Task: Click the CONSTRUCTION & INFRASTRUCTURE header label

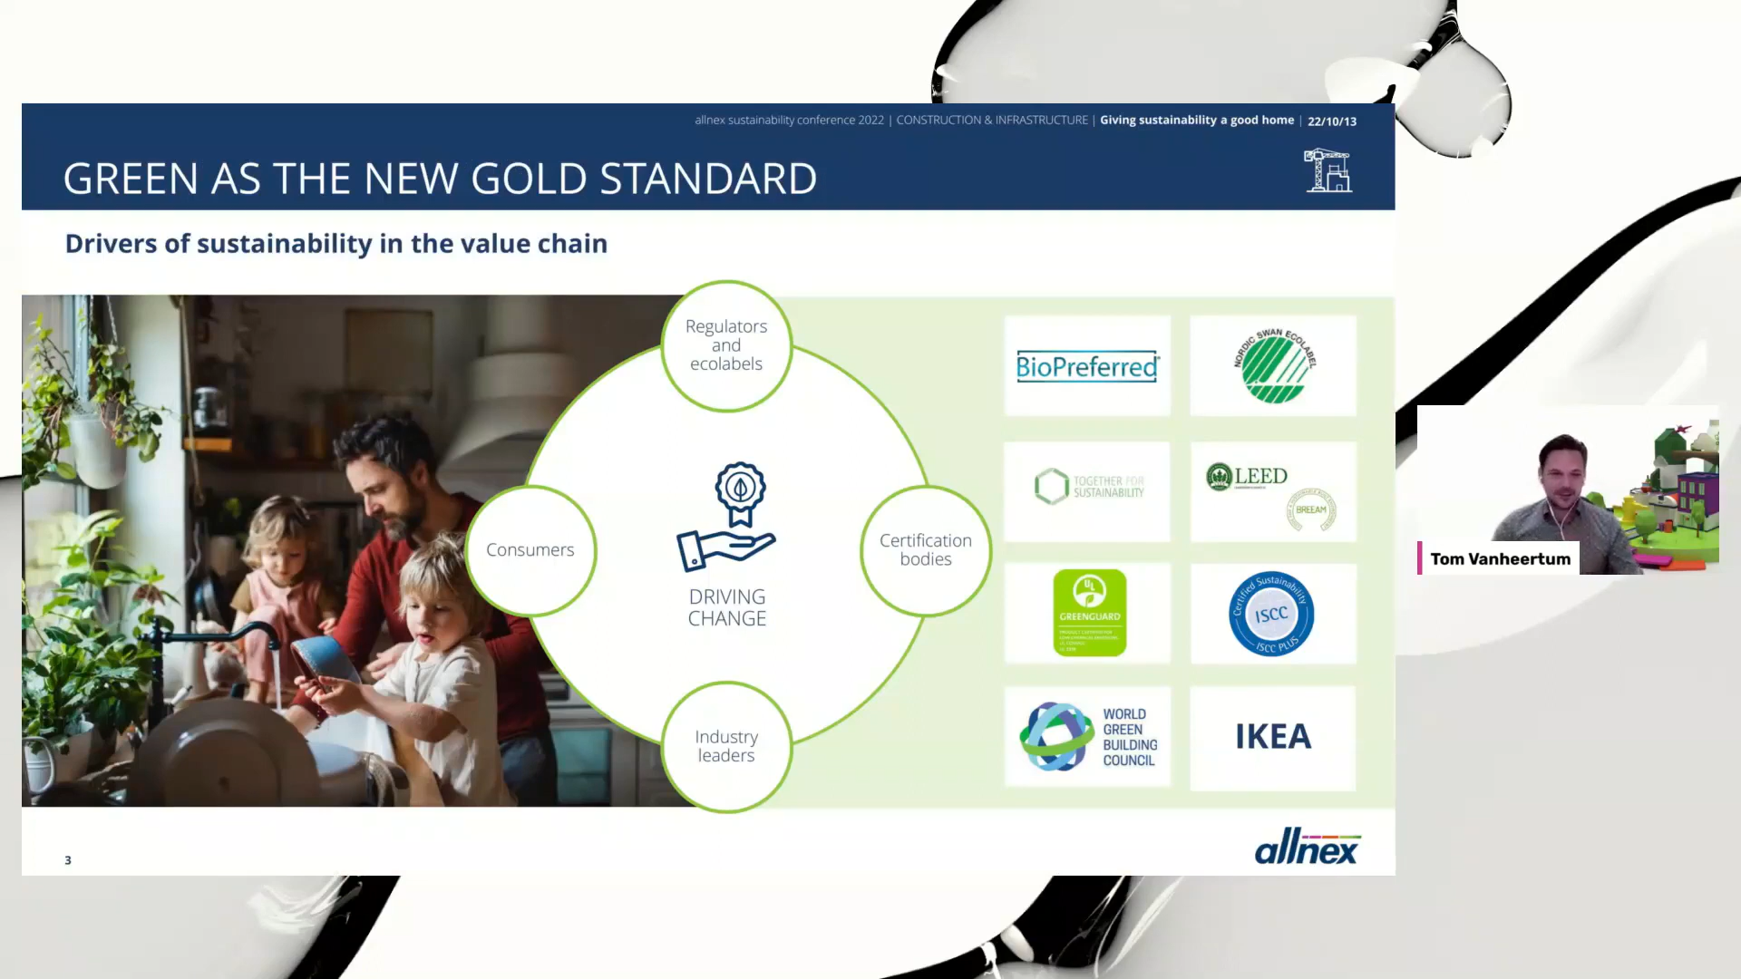Action: [x=992, y=120]
